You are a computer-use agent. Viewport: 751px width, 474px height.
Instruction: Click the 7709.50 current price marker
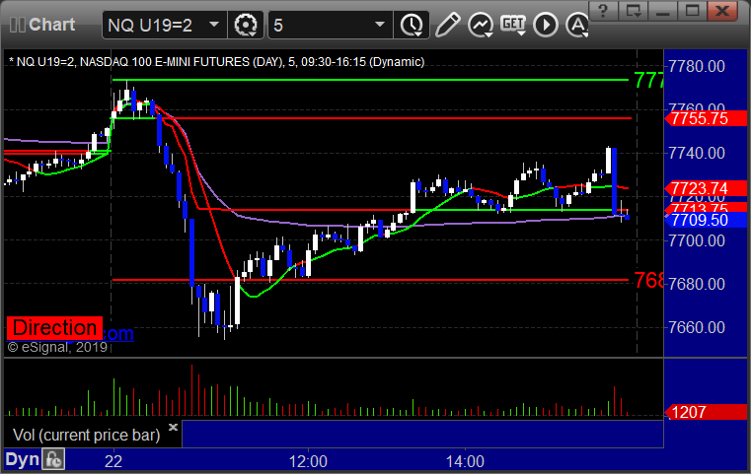coord(706,220)
